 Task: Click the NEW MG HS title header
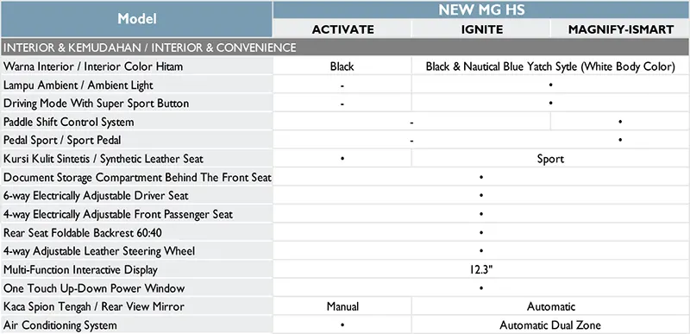[x=481, y=9]
